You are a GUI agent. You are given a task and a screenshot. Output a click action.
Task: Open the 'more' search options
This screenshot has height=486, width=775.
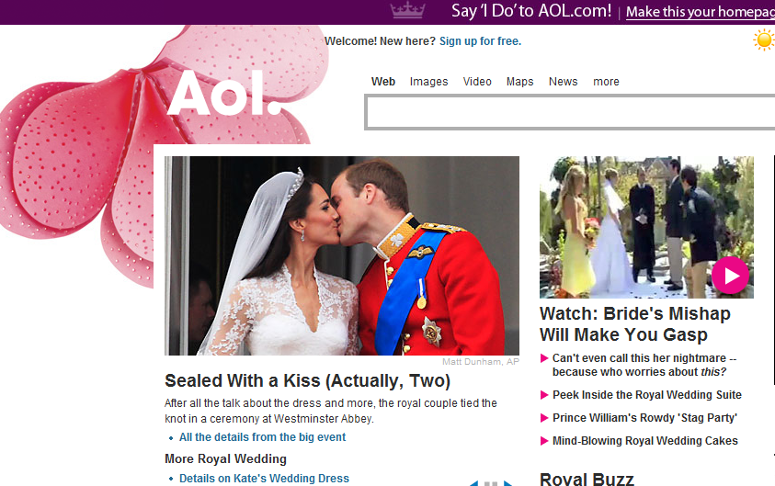click(x=606, y=82)
